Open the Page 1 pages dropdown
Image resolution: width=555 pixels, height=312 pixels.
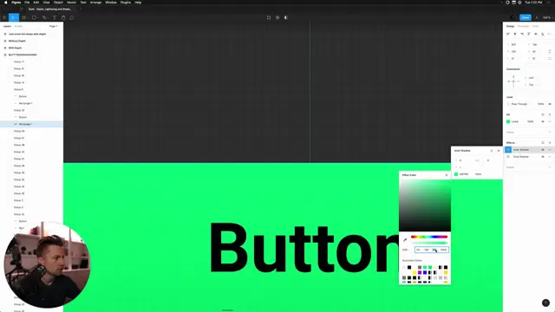[x=54, y=26]
